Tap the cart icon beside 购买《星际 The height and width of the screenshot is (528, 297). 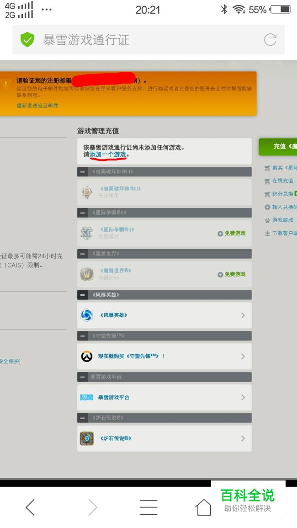point(267,168)
